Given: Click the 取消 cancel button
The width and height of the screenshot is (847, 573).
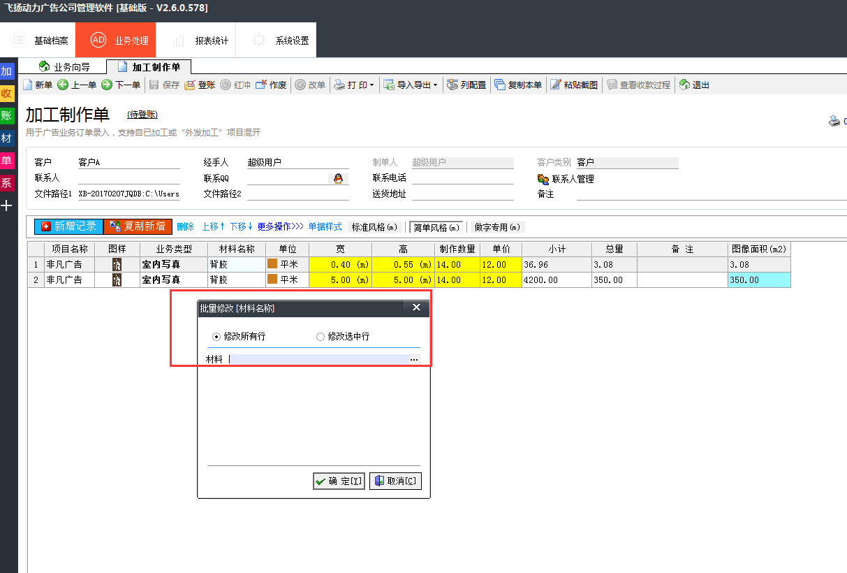Looking at the screenshot, I should (395, 481).
